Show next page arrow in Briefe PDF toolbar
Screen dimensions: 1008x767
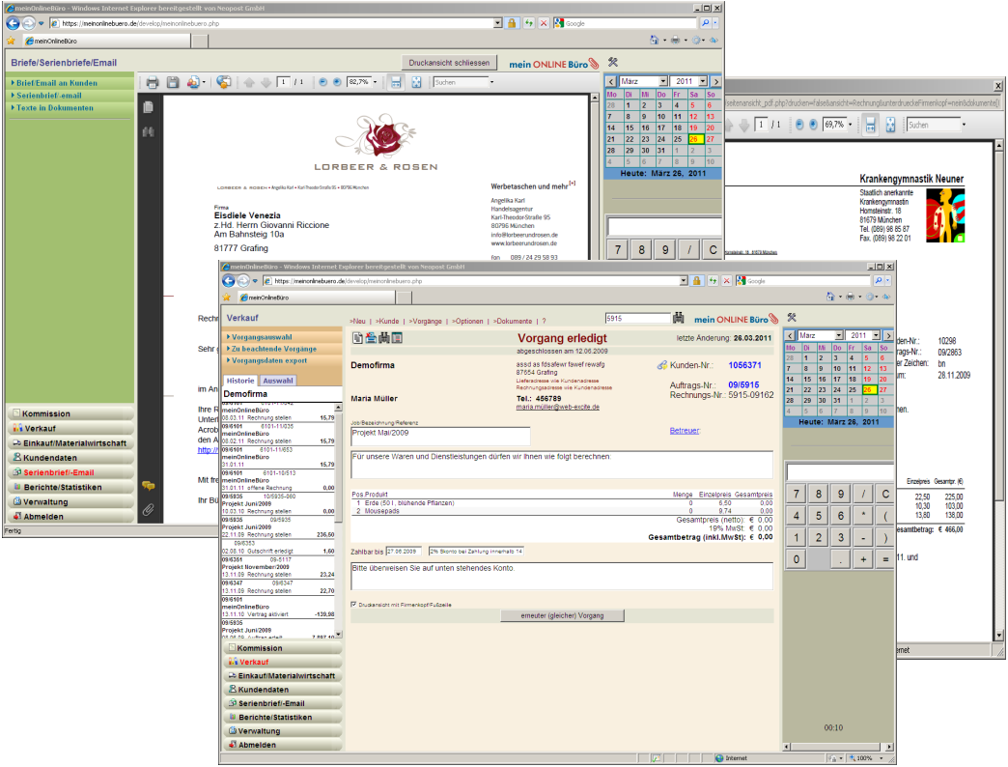pyautogui.click(x=266, y=82)
